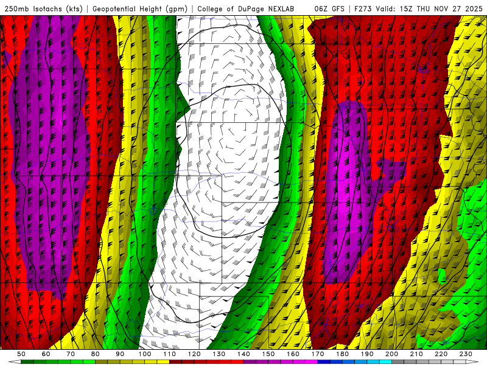Click the 190 value on color scale
Screen dimensions: 487x365
367,354
